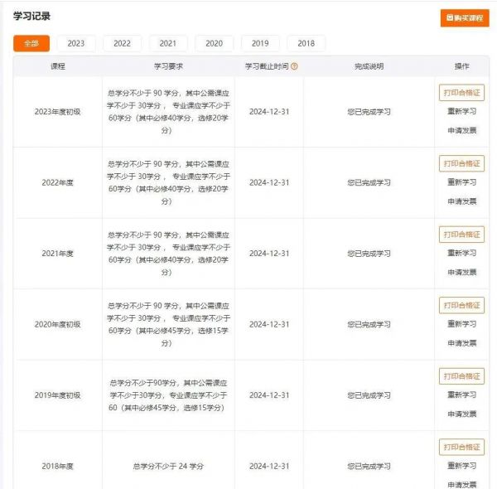Screen dimensions: 497x489
Task: Click 重新学习 in the 2019年度初级 row
Action: [x=462, y=395]
